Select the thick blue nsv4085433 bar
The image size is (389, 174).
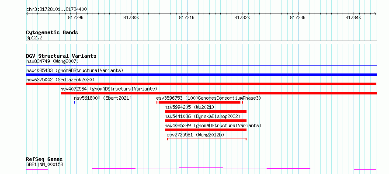pos(201,75)
